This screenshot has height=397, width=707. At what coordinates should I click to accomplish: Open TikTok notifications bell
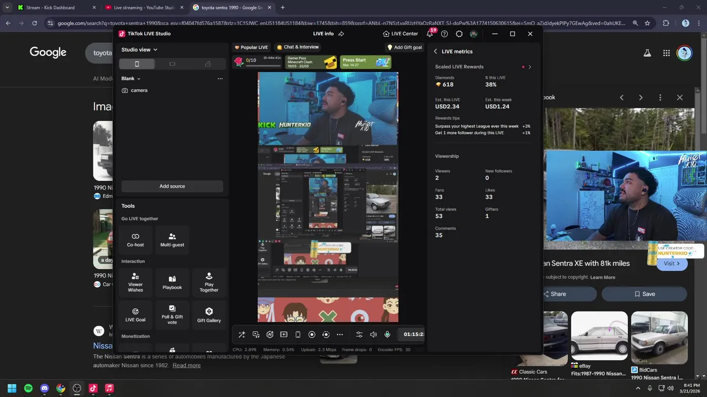pyautogui.click(x=430, y=34)
